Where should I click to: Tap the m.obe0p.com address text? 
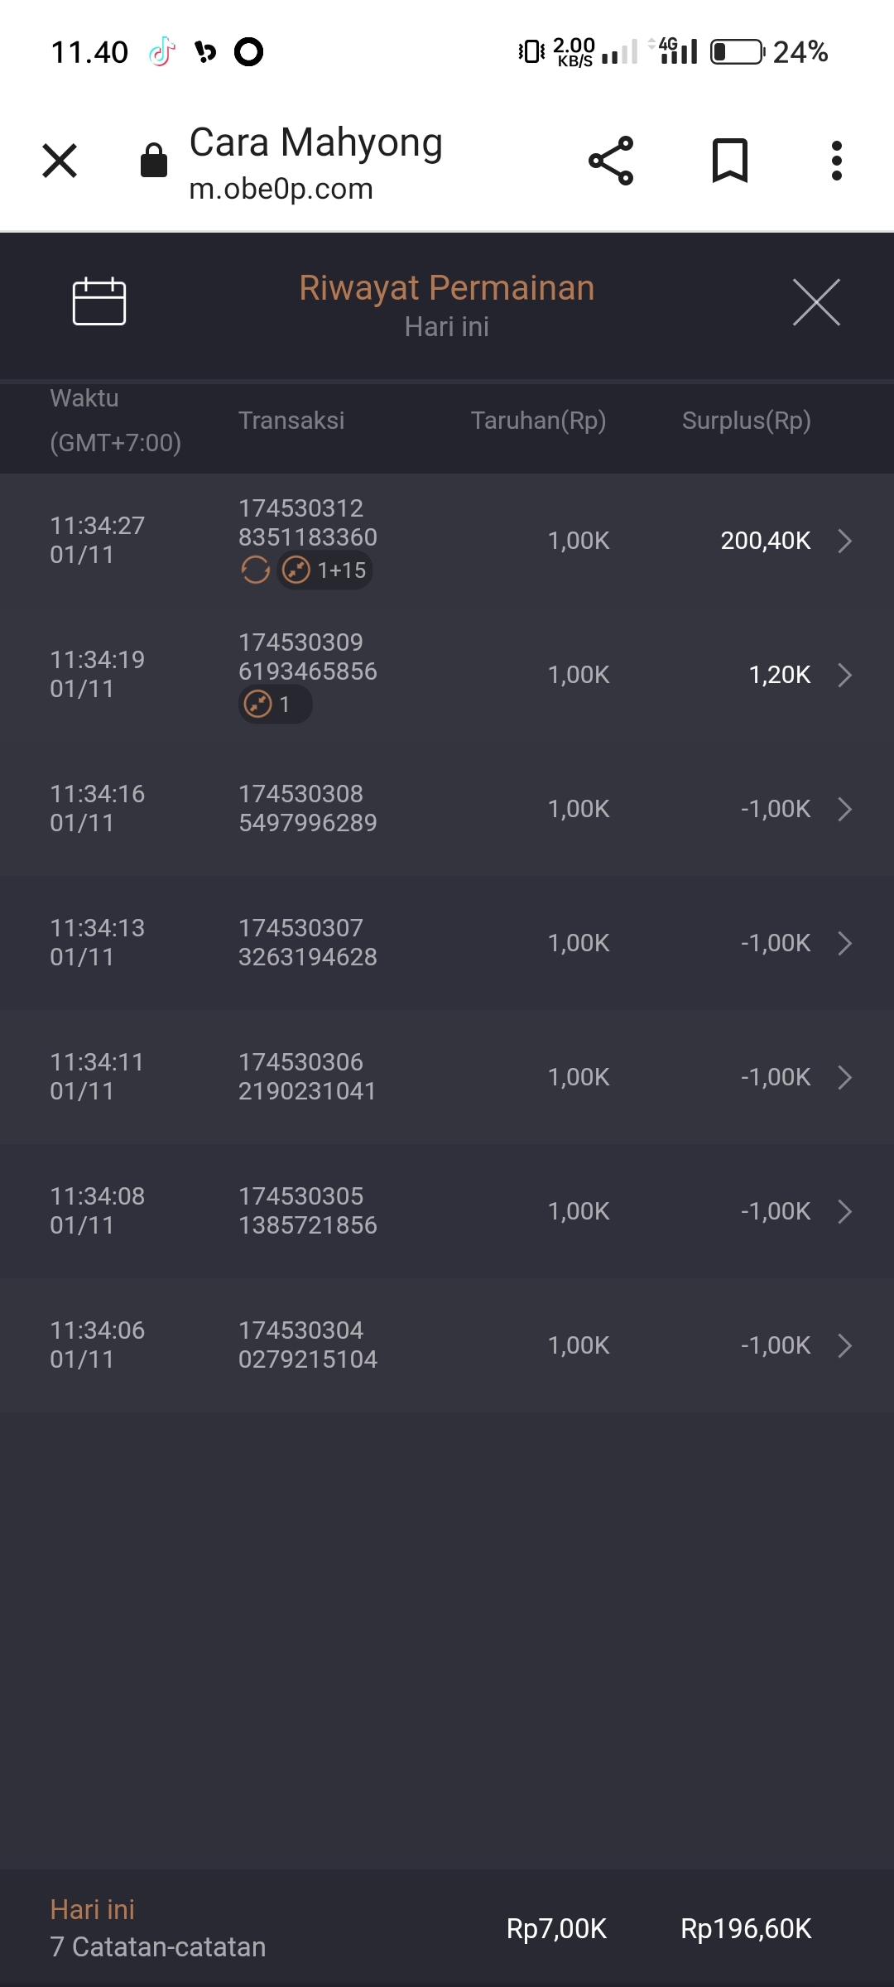(281, 190)
